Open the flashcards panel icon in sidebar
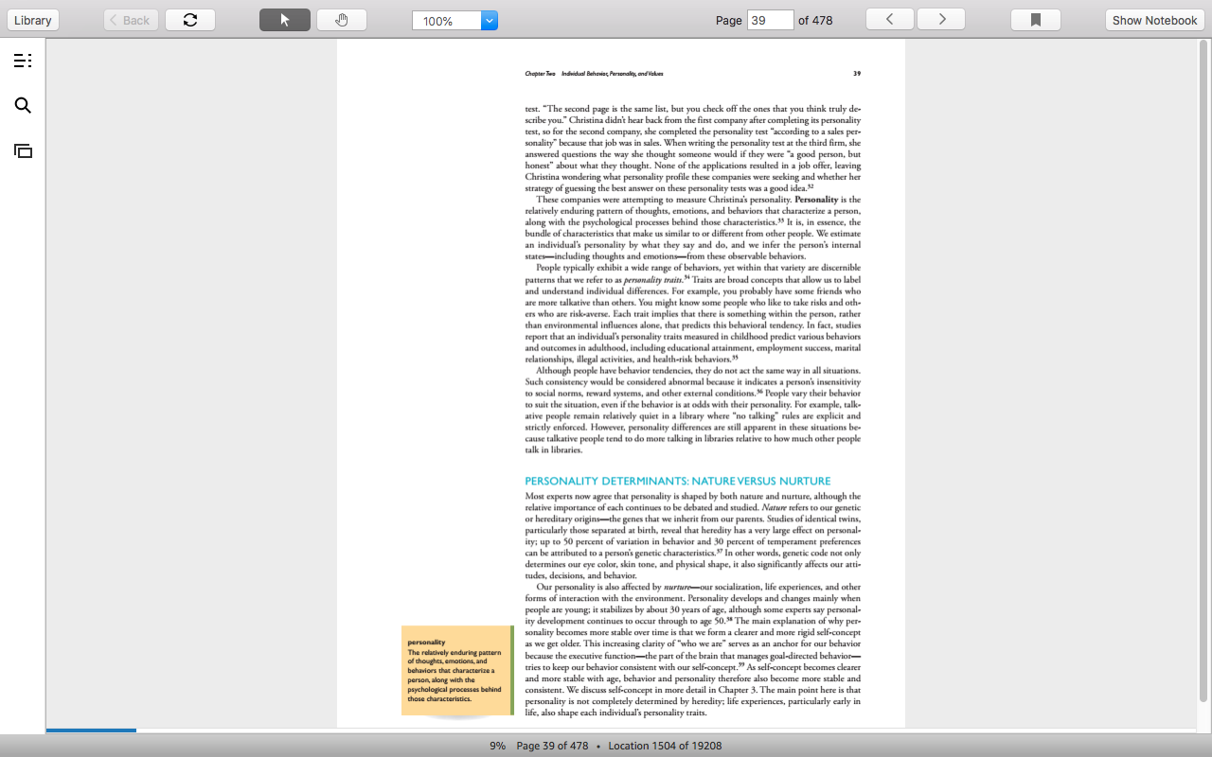1212x757 pixels. pyautogui.click(x=23, y=150)
